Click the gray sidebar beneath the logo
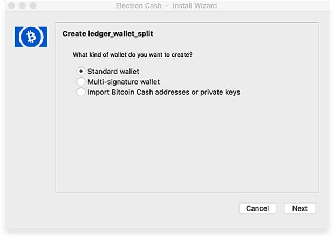Screen dimensions: 334x238 tap(31, 128)
